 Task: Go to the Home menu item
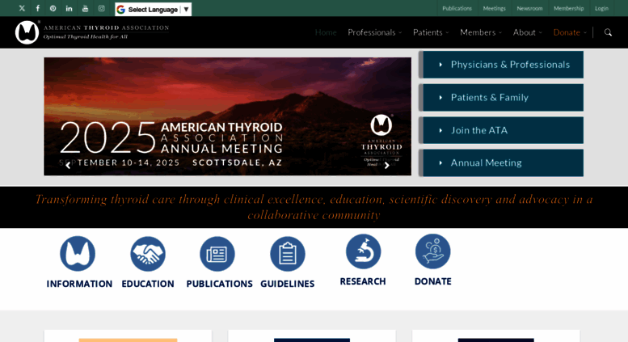[326, 32]
